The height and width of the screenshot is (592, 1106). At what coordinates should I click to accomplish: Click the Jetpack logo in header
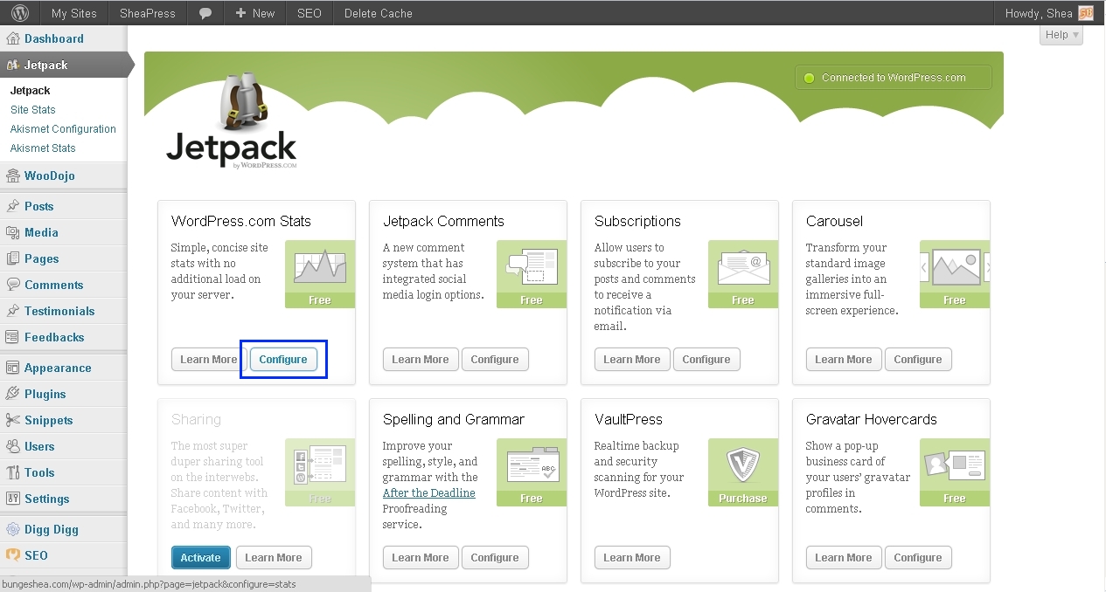click(232, 122)
